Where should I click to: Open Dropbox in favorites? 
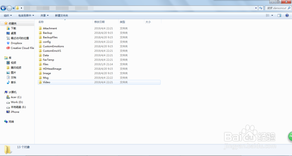coord(16,43)
